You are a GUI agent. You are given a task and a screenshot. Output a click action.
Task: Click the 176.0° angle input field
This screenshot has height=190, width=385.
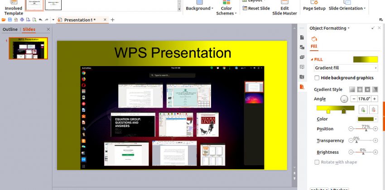point(364,99)
